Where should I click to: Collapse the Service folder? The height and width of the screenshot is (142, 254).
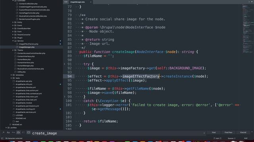click(x=13, y=41)
